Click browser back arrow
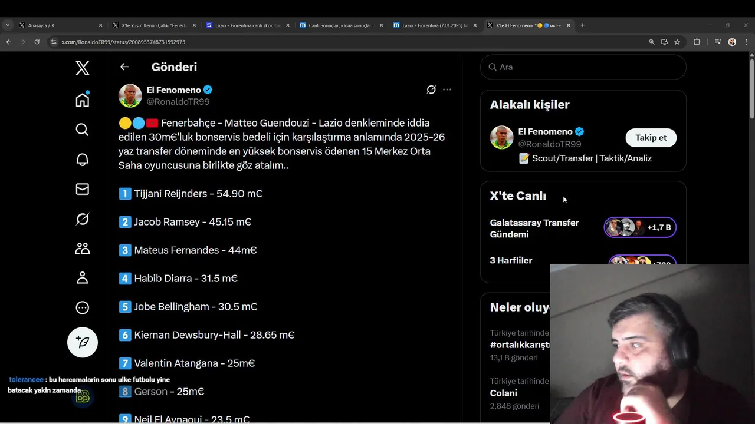Viewport: 755px width, 424px height. pos(9,42)
